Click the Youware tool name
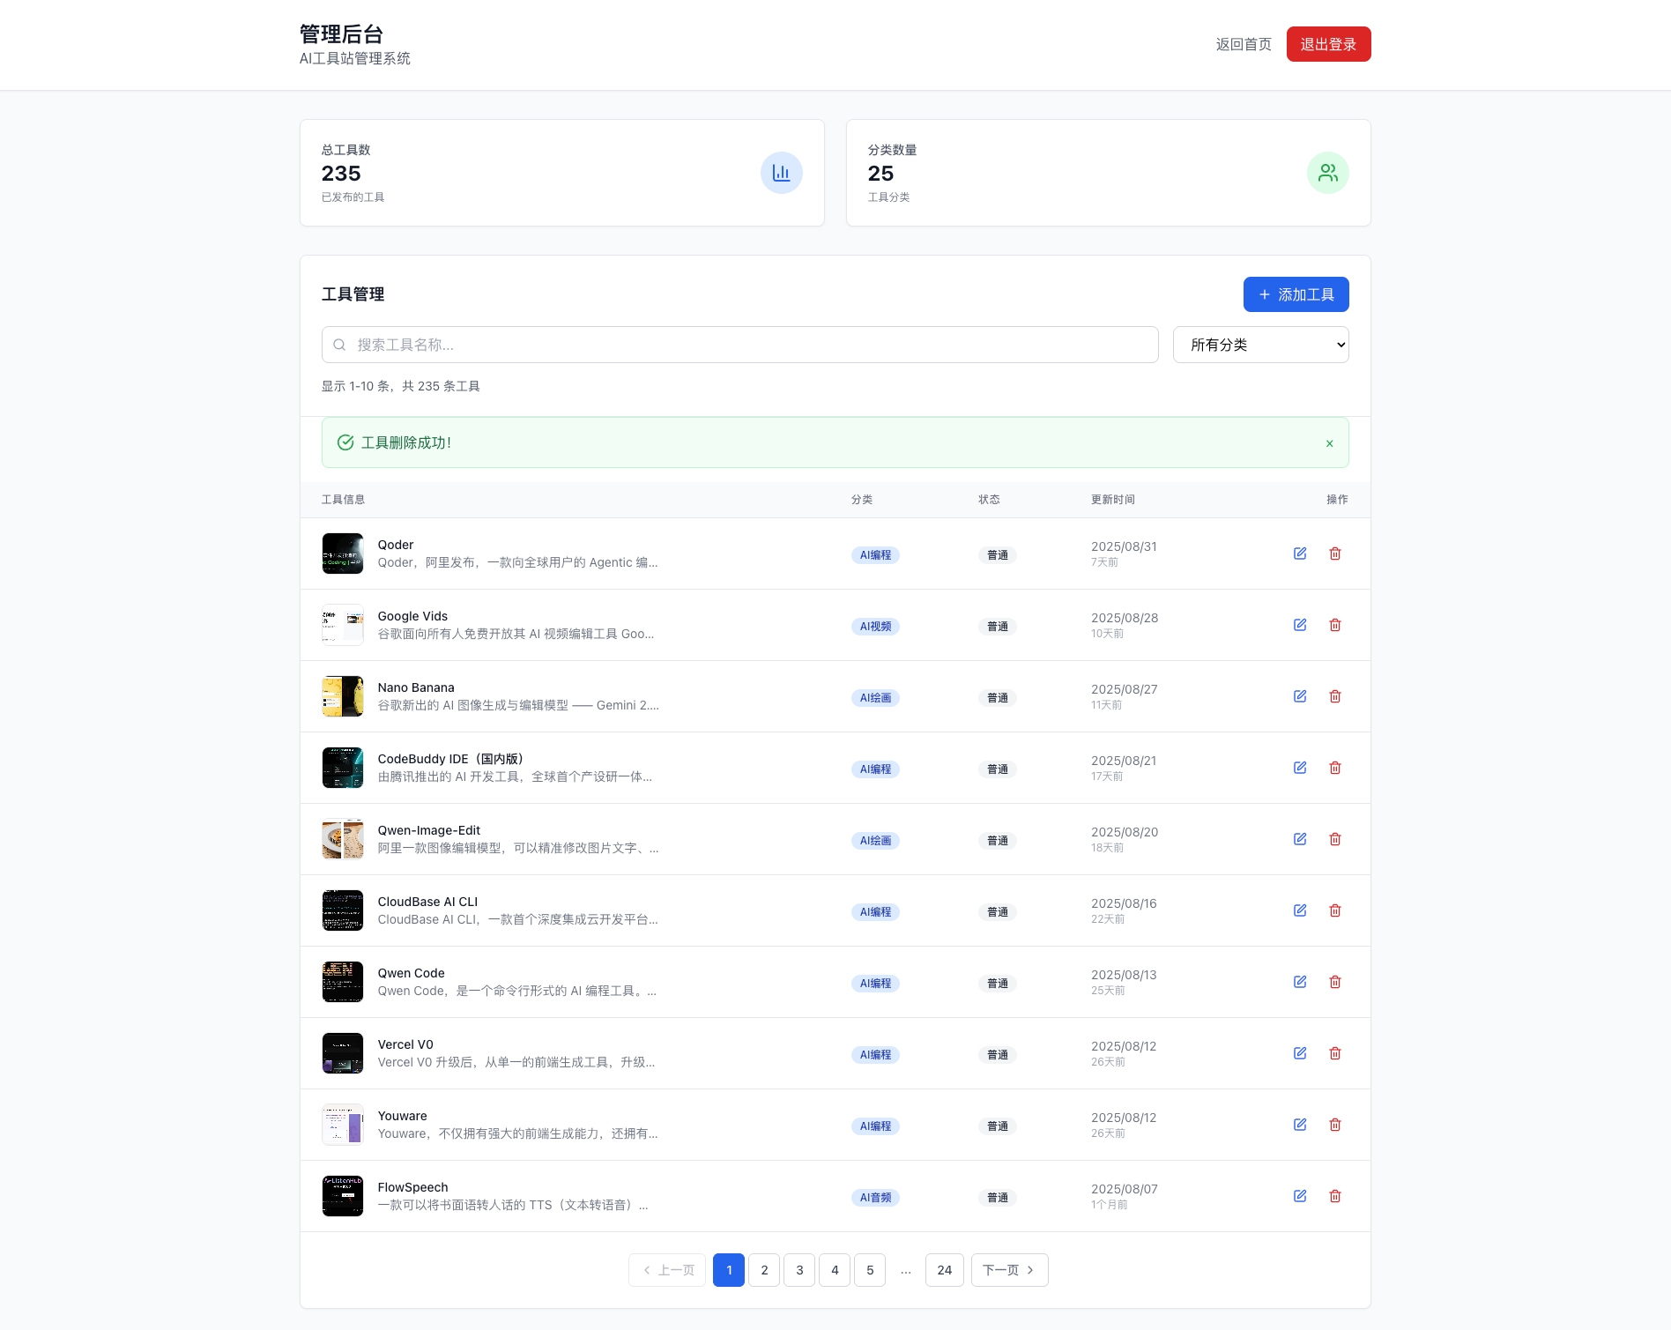Screen dimensions: 1671x1330 403,1116
